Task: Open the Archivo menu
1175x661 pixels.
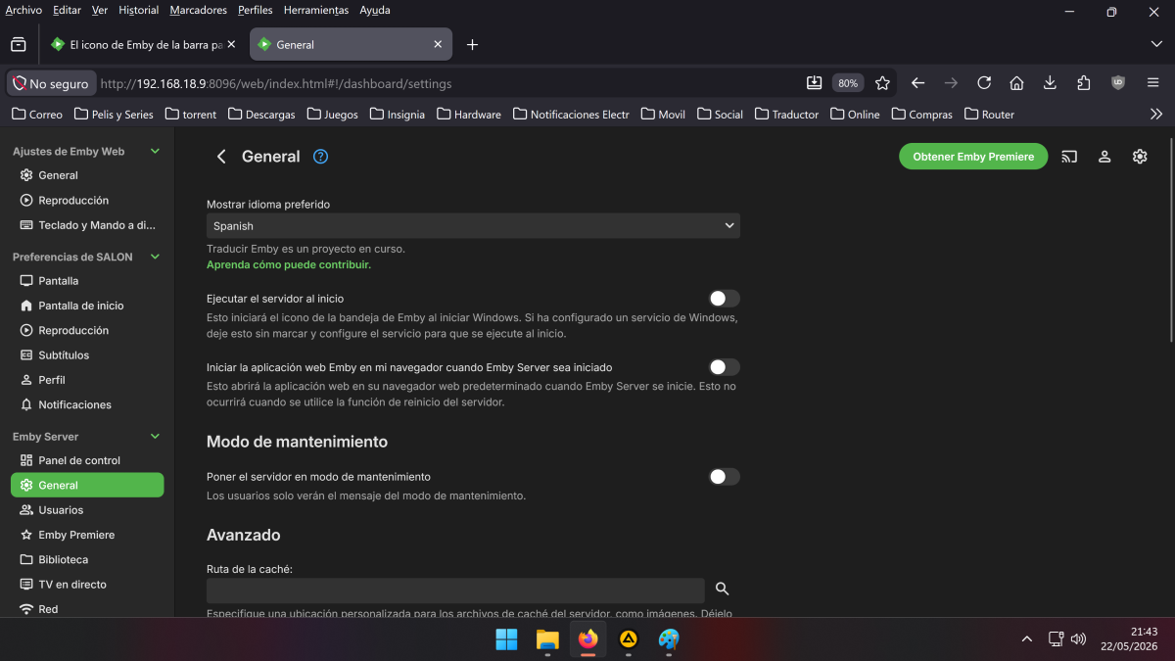Action: coord(23,10)
